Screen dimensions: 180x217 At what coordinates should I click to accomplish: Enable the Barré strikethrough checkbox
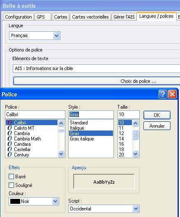pyautogui.click(x=11, y=177)
